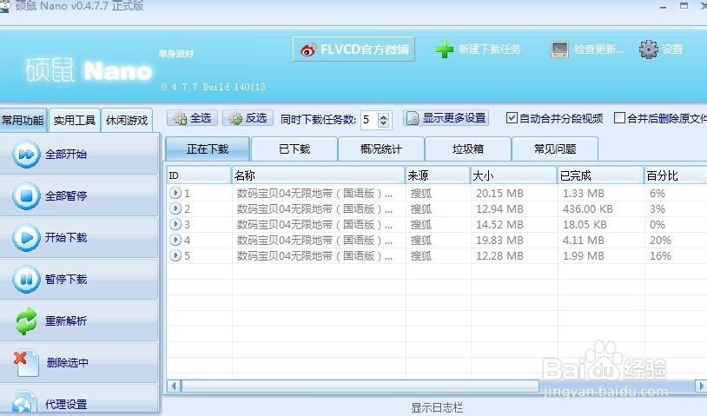Click the 全部暂停 pause-all icon

pos(26,196)
